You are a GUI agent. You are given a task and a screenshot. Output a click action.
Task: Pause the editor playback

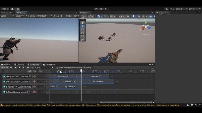tap(101, 9)
